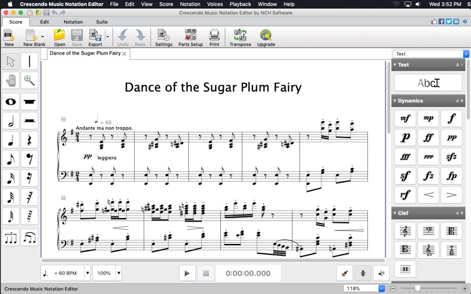Collapse the Text panel section

coord(394,65)
